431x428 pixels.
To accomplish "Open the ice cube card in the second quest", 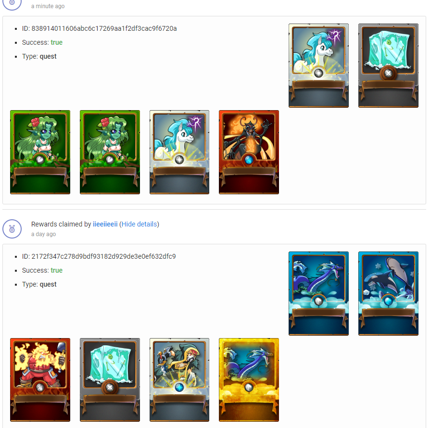I will click(x=110, y=380).
